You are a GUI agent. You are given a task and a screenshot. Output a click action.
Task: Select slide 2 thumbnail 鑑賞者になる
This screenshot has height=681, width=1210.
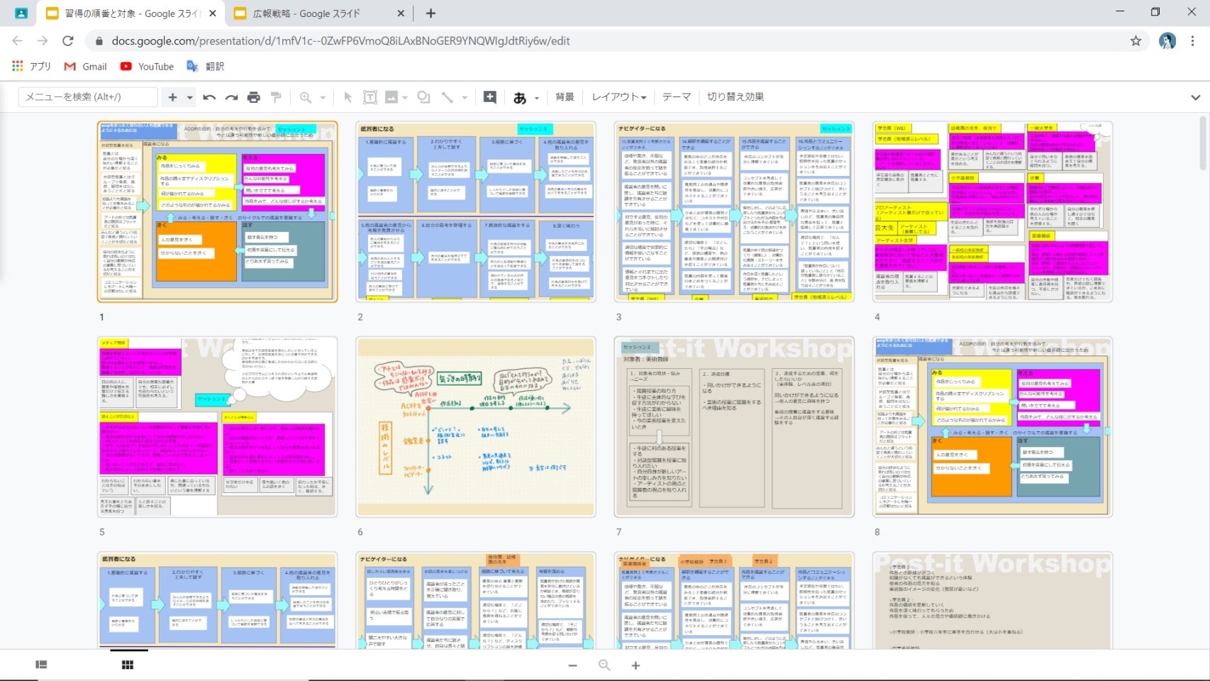[476, 211]
